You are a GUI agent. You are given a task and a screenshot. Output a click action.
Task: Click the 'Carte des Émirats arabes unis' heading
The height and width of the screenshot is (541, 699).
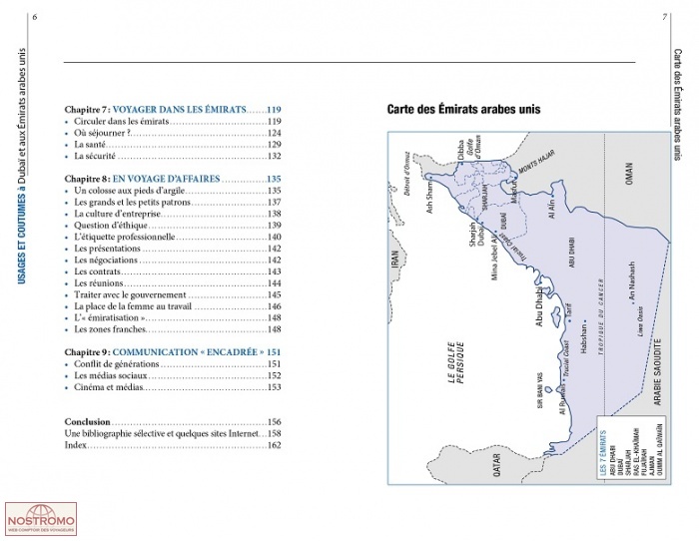463,110
